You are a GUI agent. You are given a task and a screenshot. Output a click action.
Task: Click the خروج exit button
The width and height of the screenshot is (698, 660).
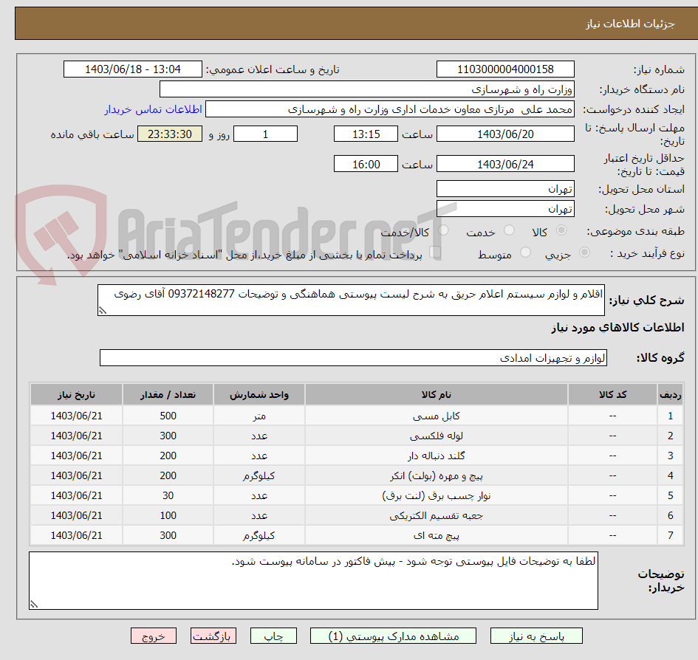tap(154, 636)
